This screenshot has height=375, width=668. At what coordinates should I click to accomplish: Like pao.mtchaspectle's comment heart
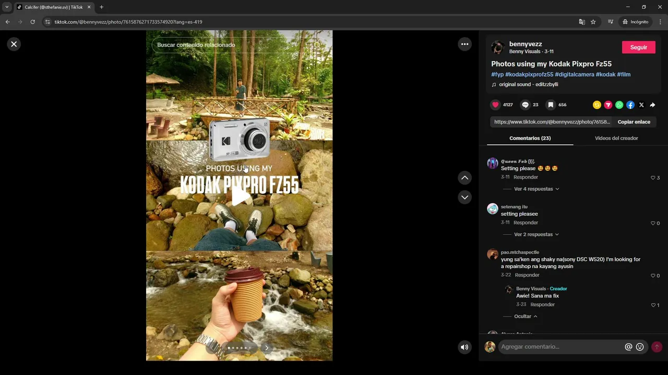[x=652, y=276]
